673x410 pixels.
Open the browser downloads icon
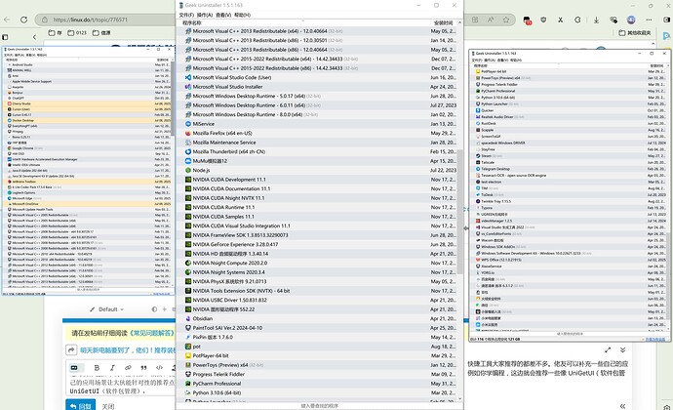click(x=596, y=20)
